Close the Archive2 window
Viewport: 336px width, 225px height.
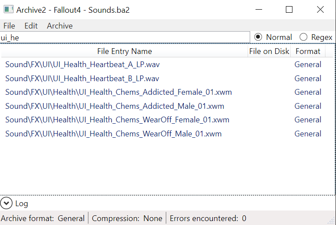(x=320, y=10)
